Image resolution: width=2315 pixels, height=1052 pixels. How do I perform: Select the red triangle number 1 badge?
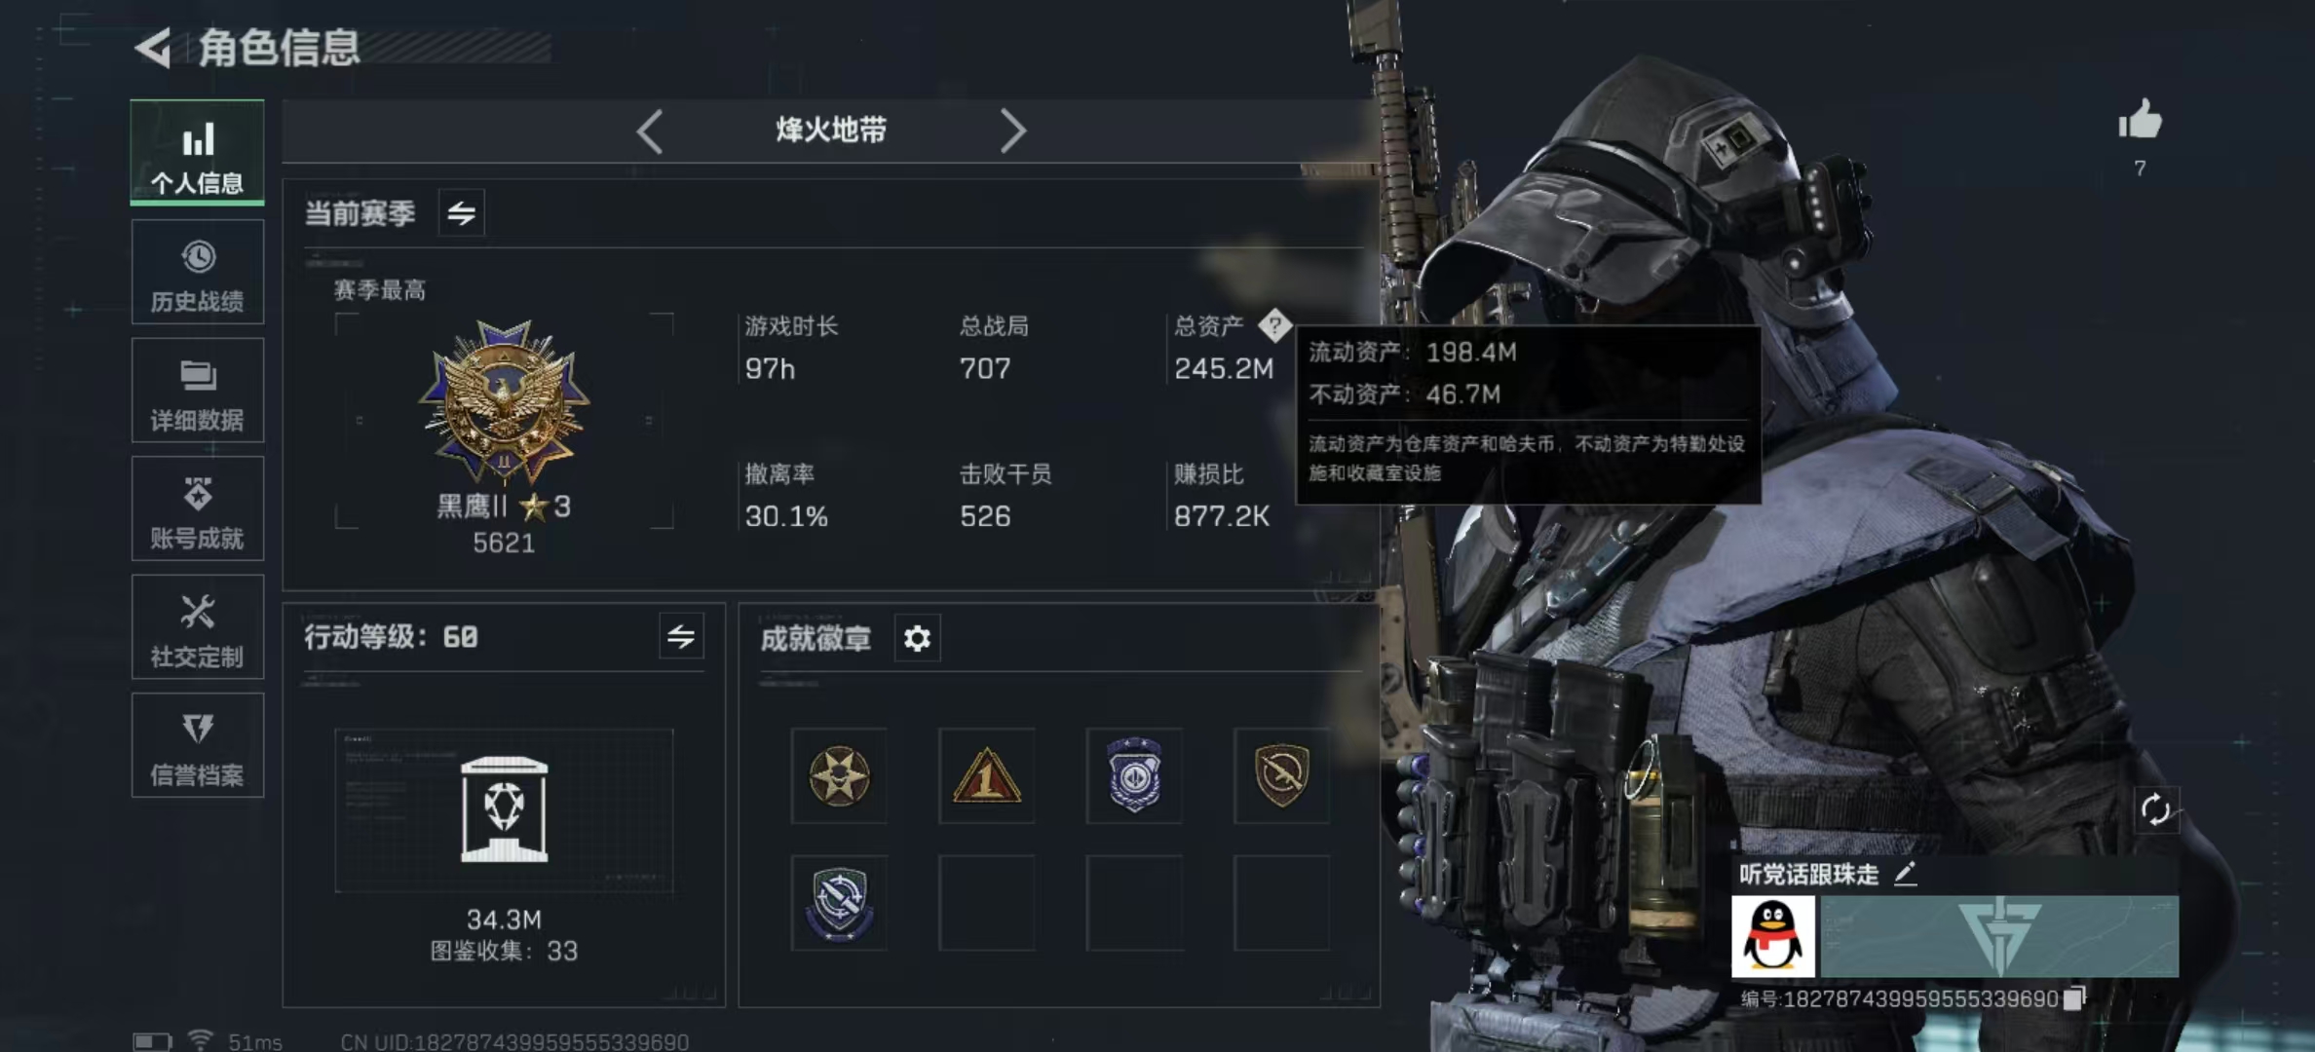(x=987, y=775)
